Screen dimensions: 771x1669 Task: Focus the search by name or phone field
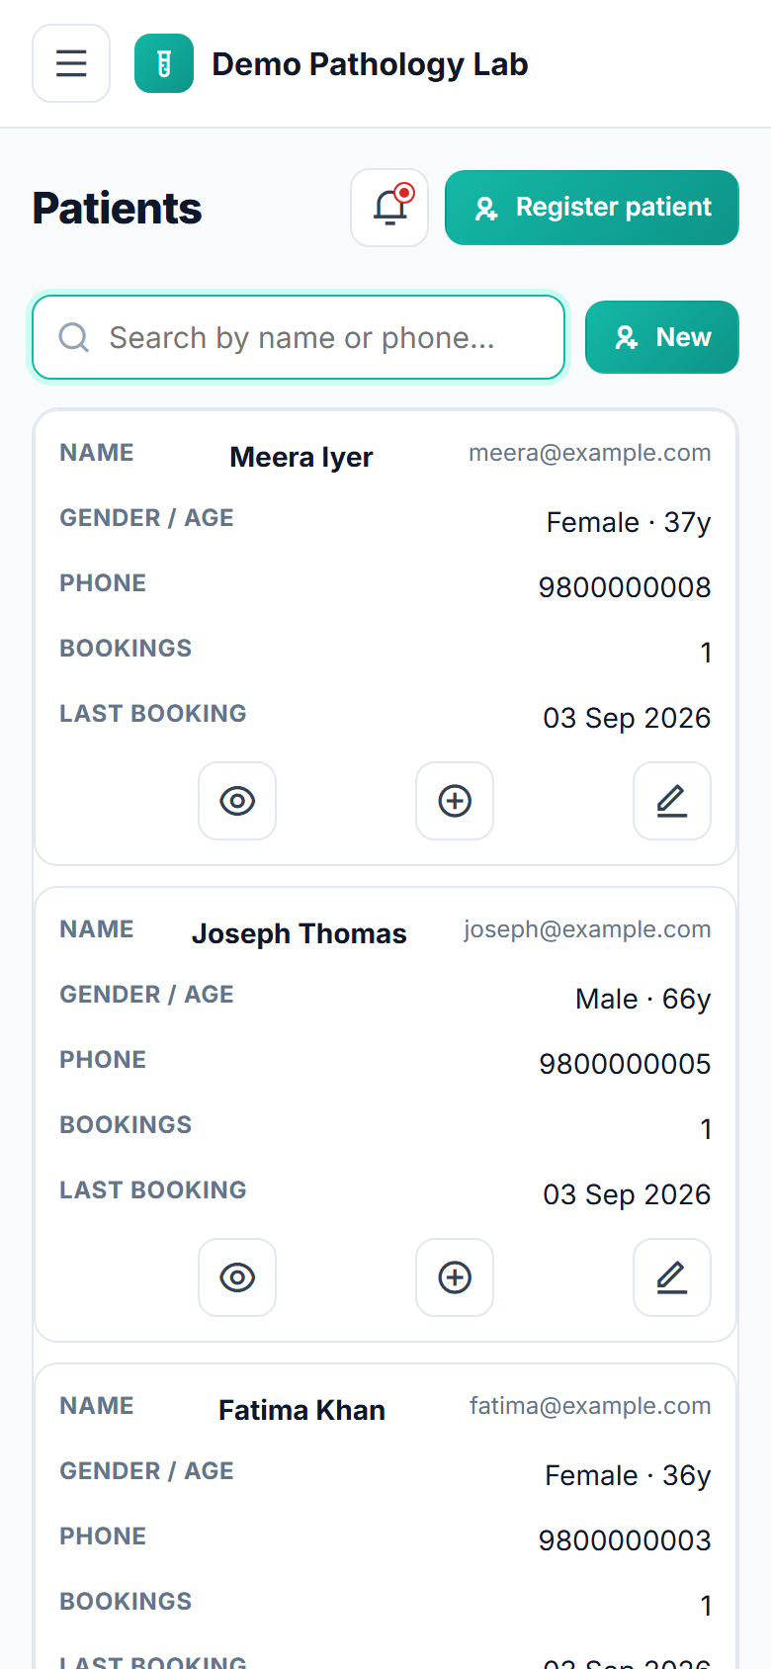tap(299, 337)
